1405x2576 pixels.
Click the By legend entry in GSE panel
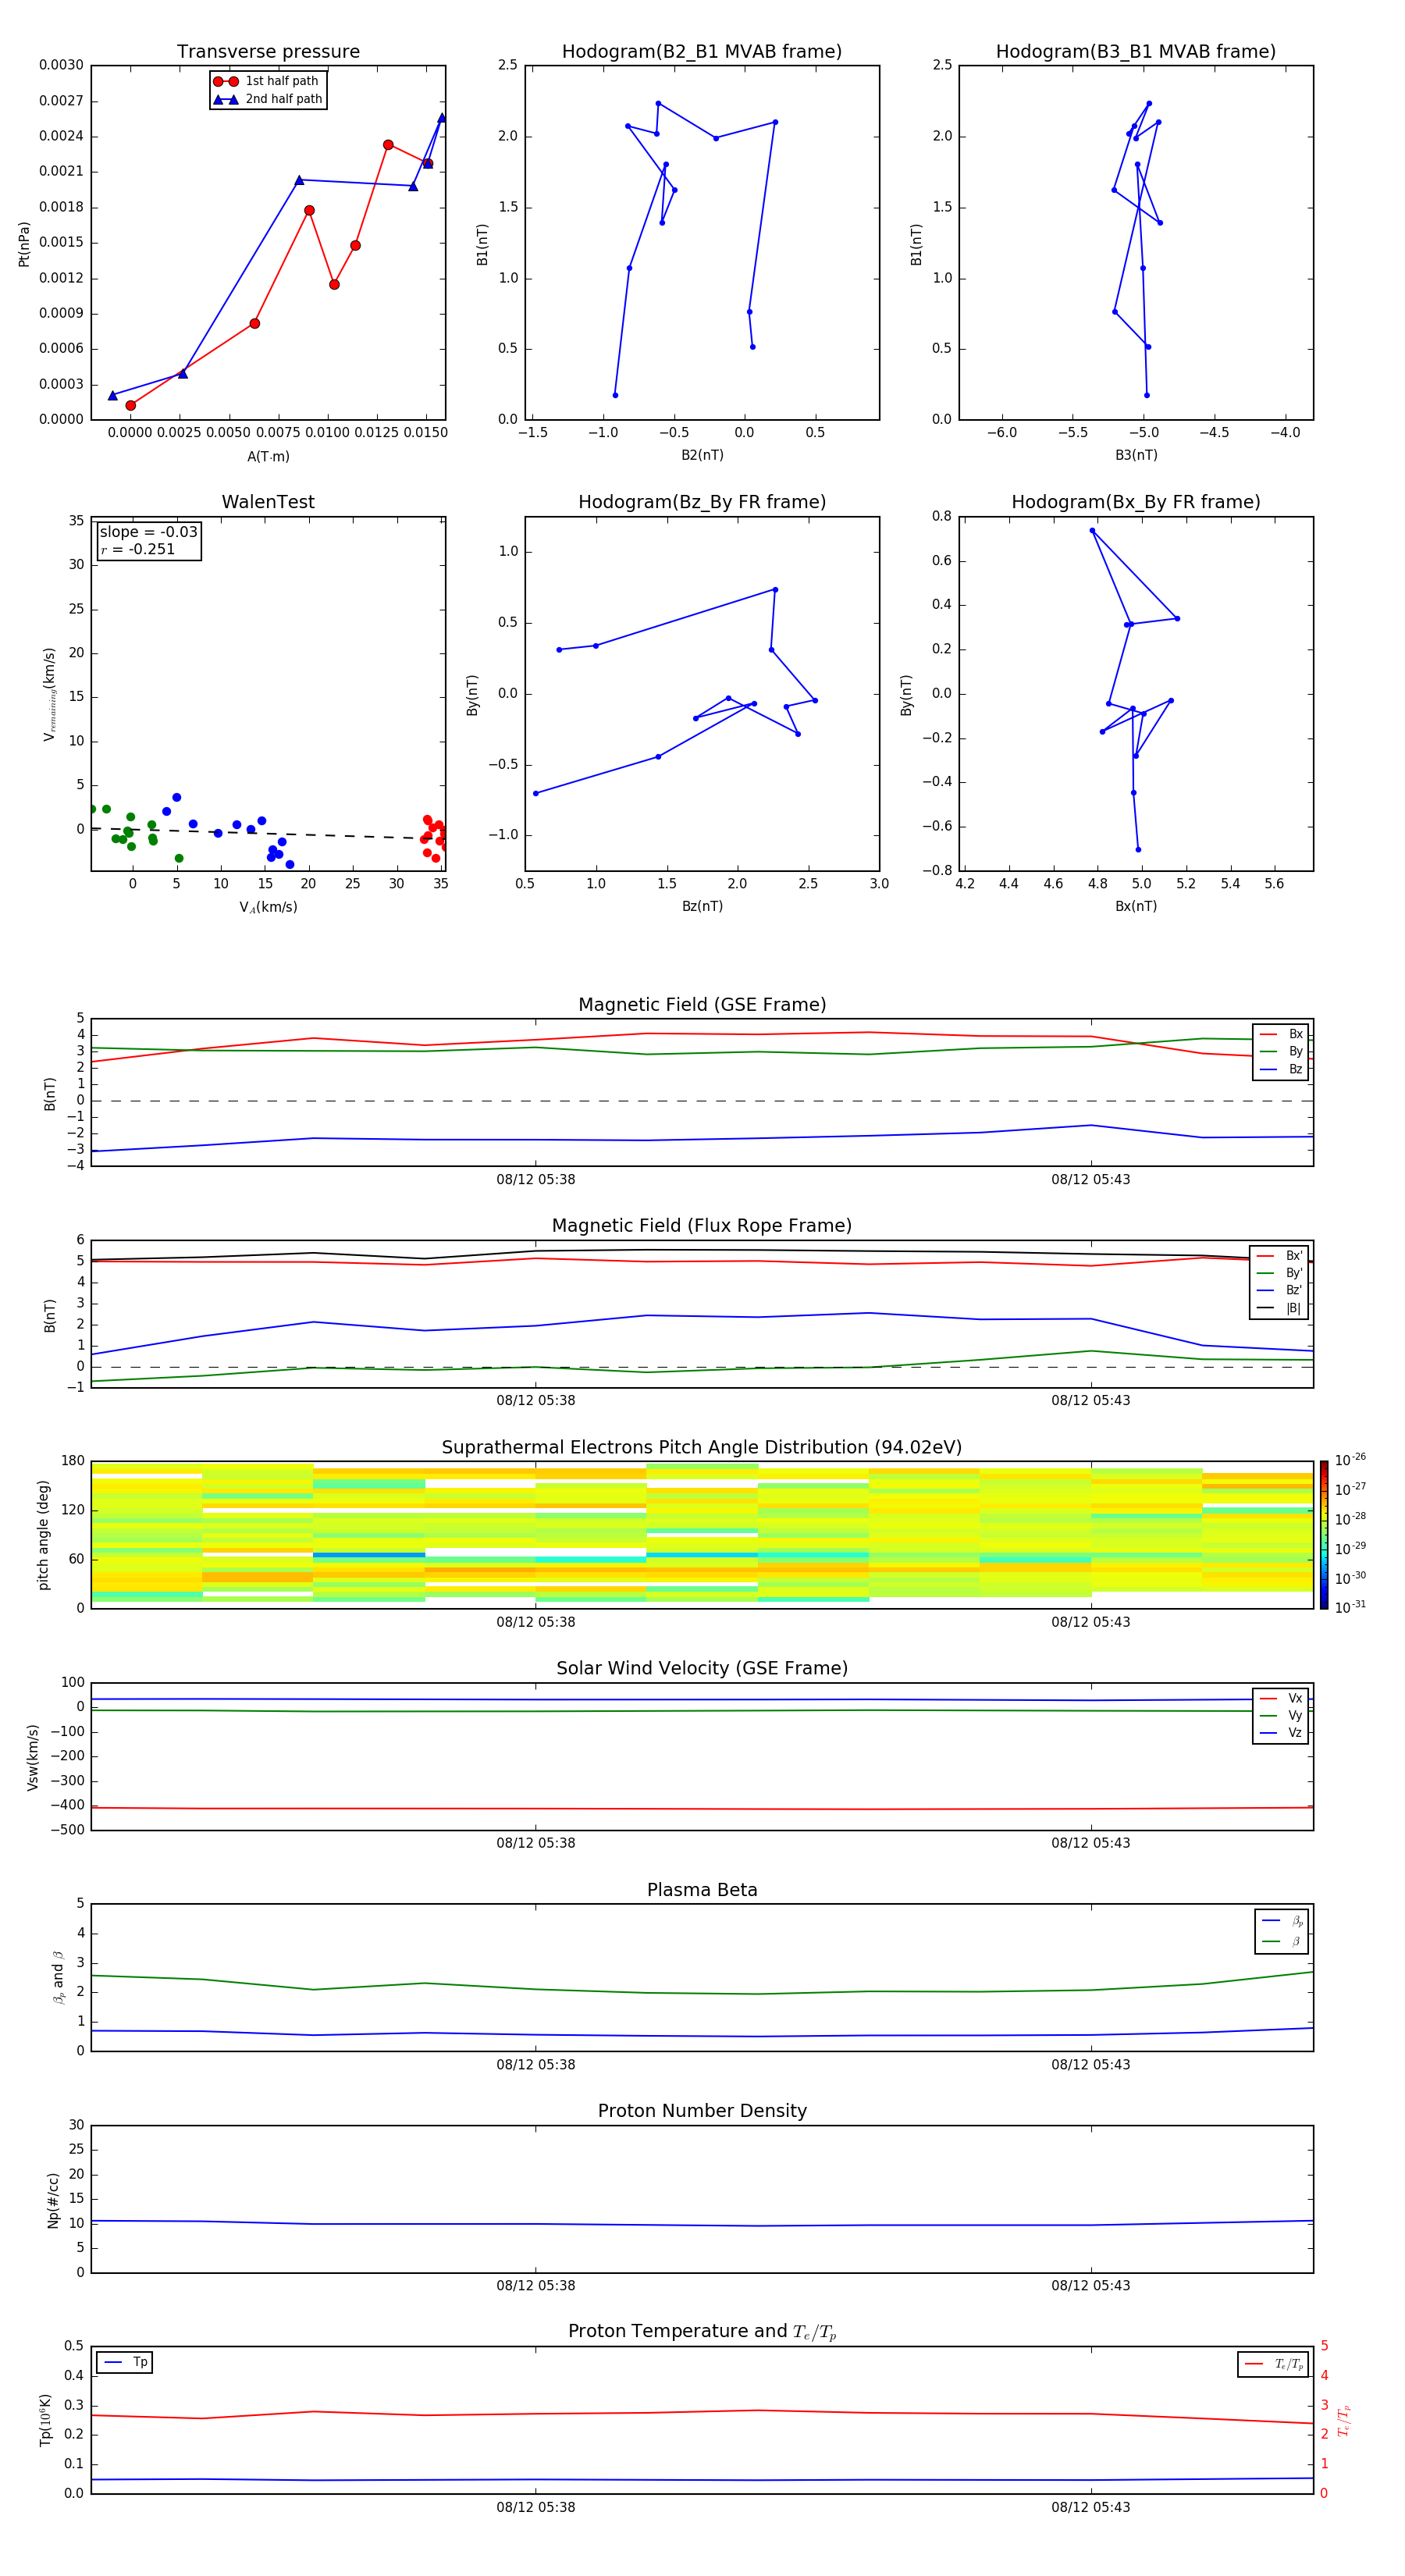pos(1282,1051)
